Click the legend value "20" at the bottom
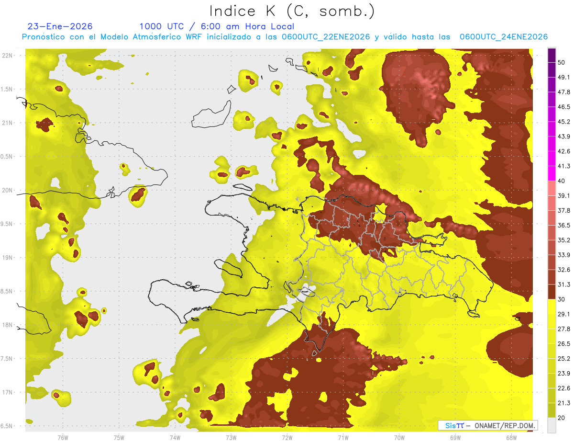The width and height of the screenshot is (574, 444). (562, 418)
